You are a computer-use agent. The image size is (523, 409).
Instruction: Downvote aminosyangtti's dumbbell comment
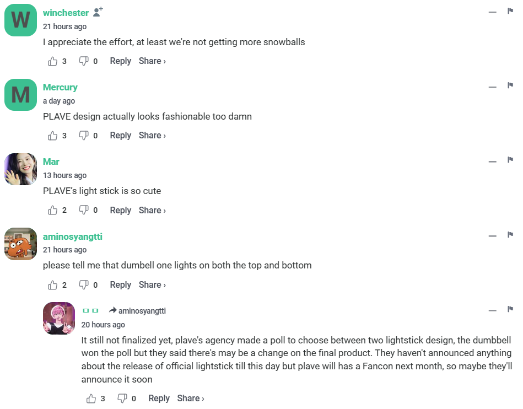click(84, 285)
